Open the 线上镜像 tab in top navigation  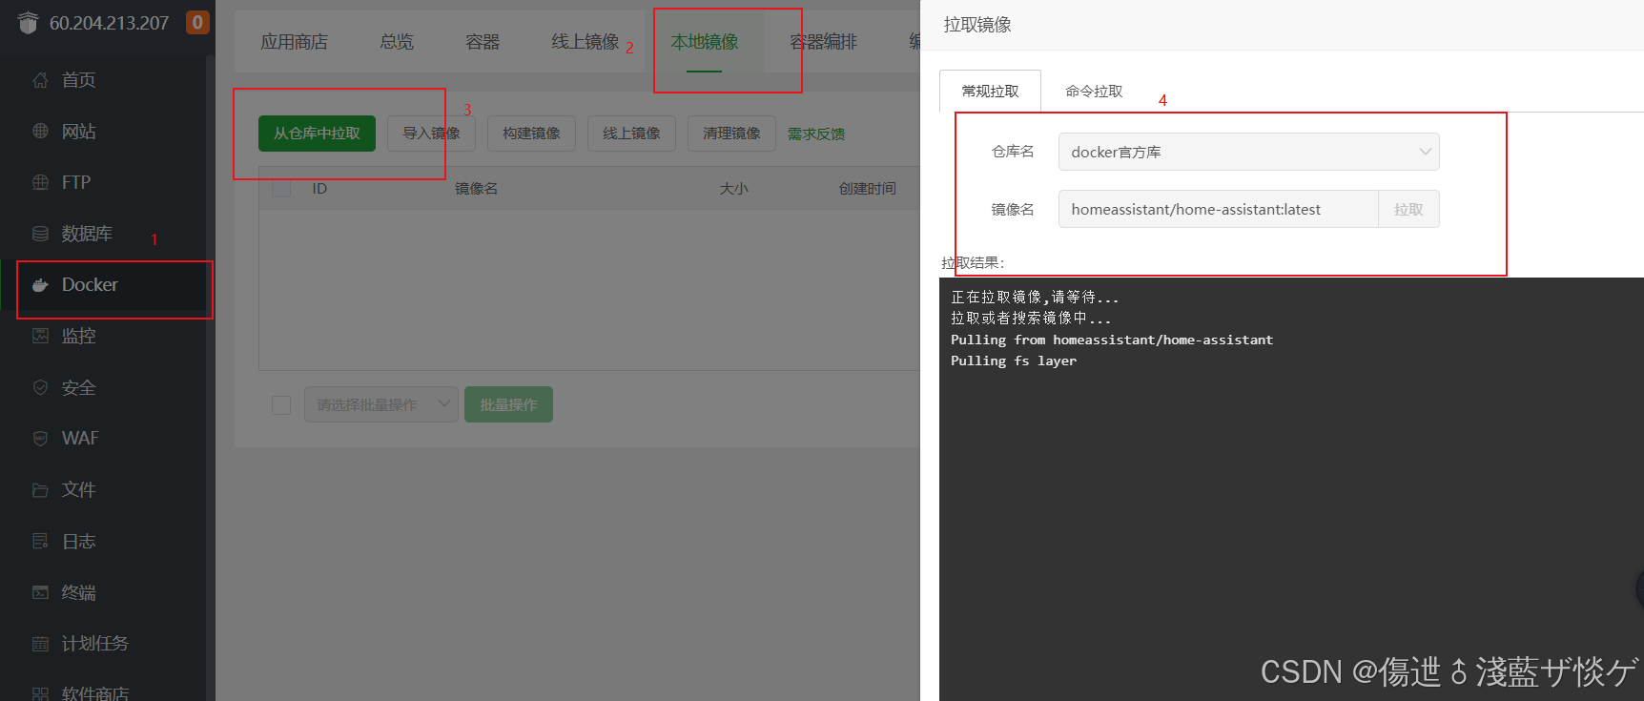click(586, 42)
